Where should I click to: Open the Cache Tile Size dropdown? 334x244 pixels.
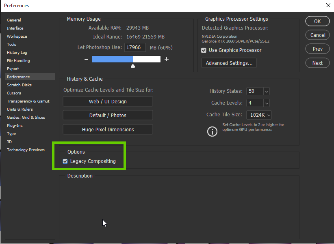[x=259, y=115]
